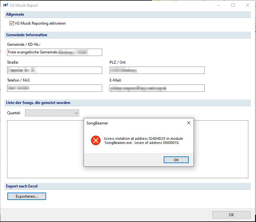Minimize the VG Musik Report window

click(x=219, y=5)
